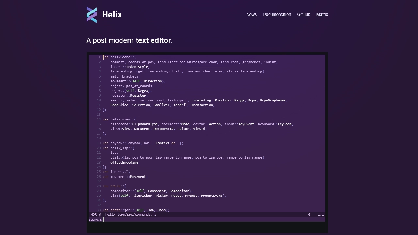Click the post-modern text editor heading
Image resolution: width=418 pixels, height=235 pixels.
point(130,40)
